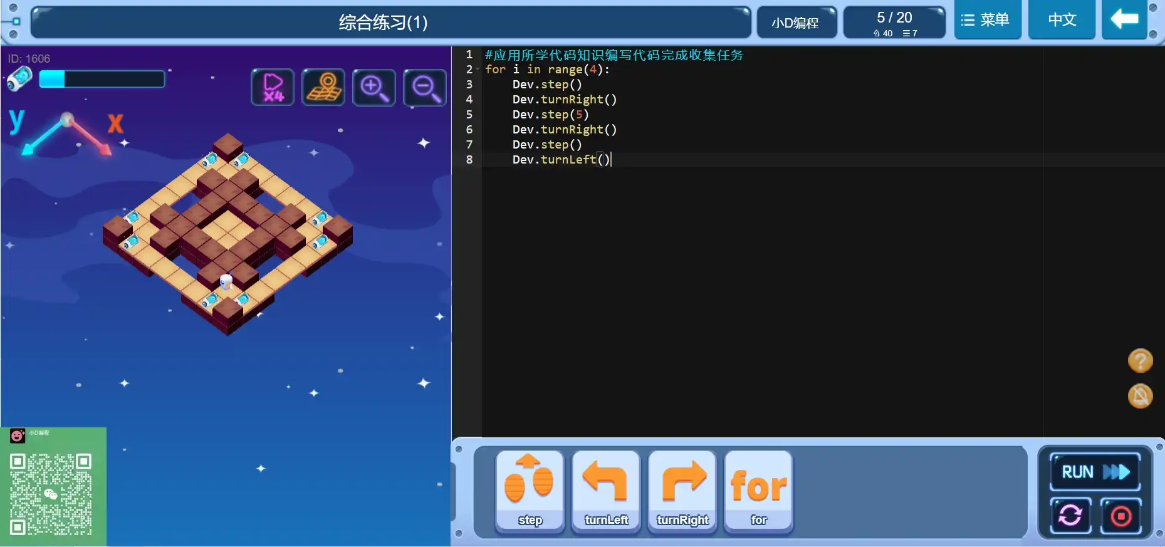Click the map location view icon
1165x547 pixels.
click(x=323, y=87)
